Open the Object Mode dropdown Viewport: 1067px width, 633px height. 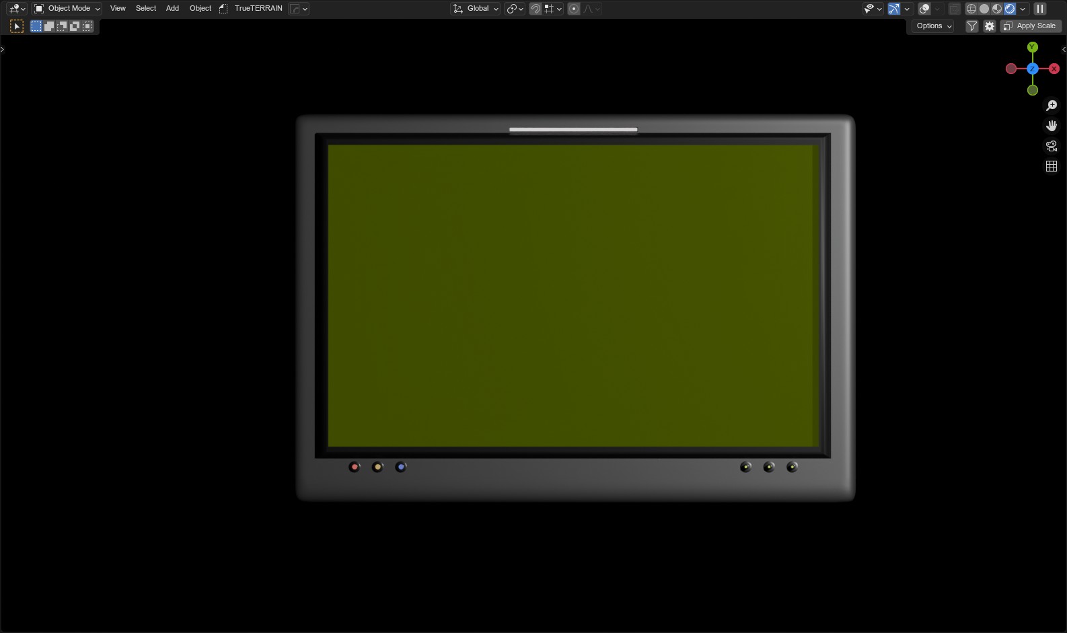point(67,9)
